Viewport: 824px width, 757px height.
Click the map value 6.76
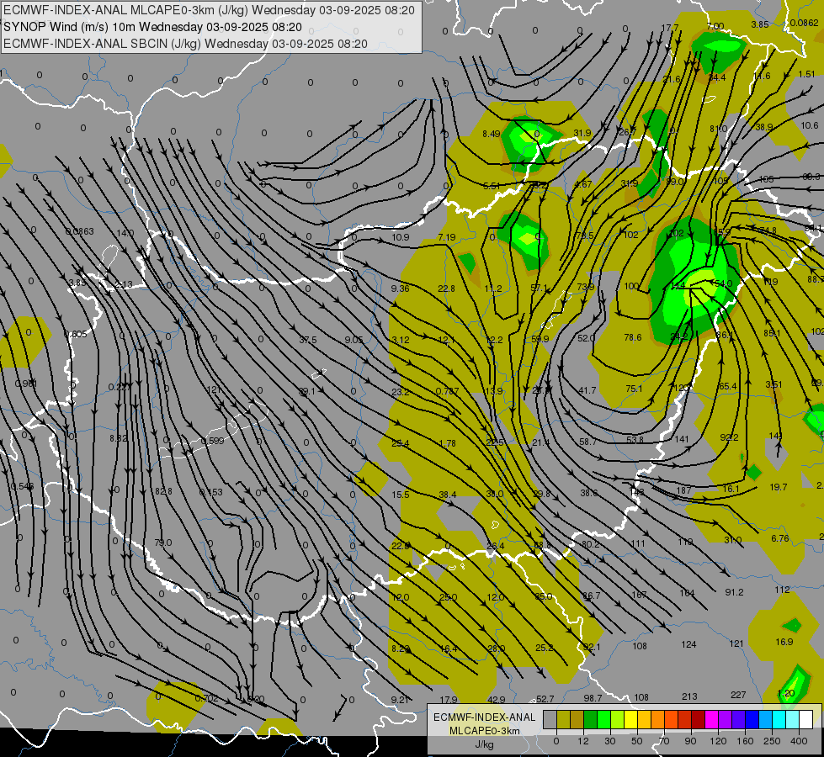[x=780, y=538]
